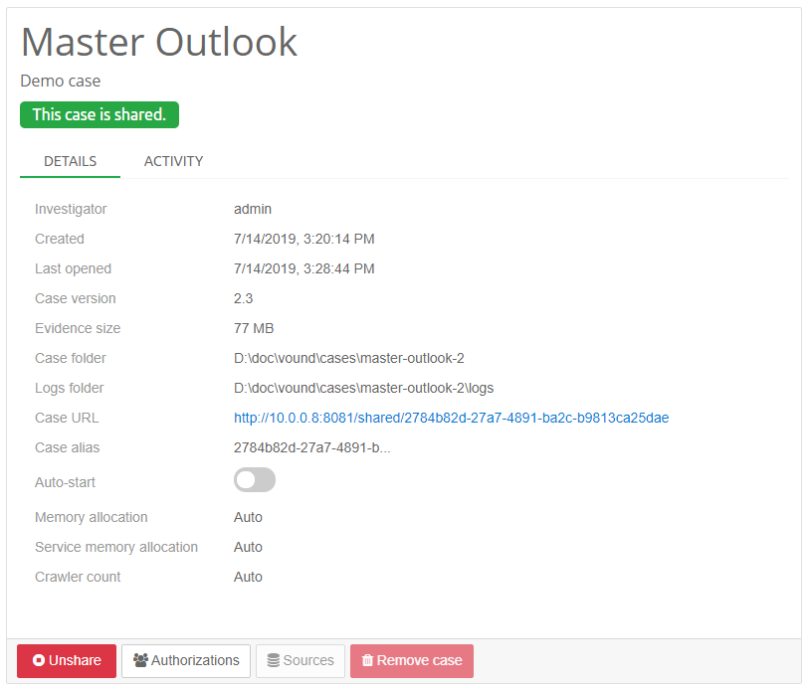Click the Evidence size value 77 MB

coord(254,328)
